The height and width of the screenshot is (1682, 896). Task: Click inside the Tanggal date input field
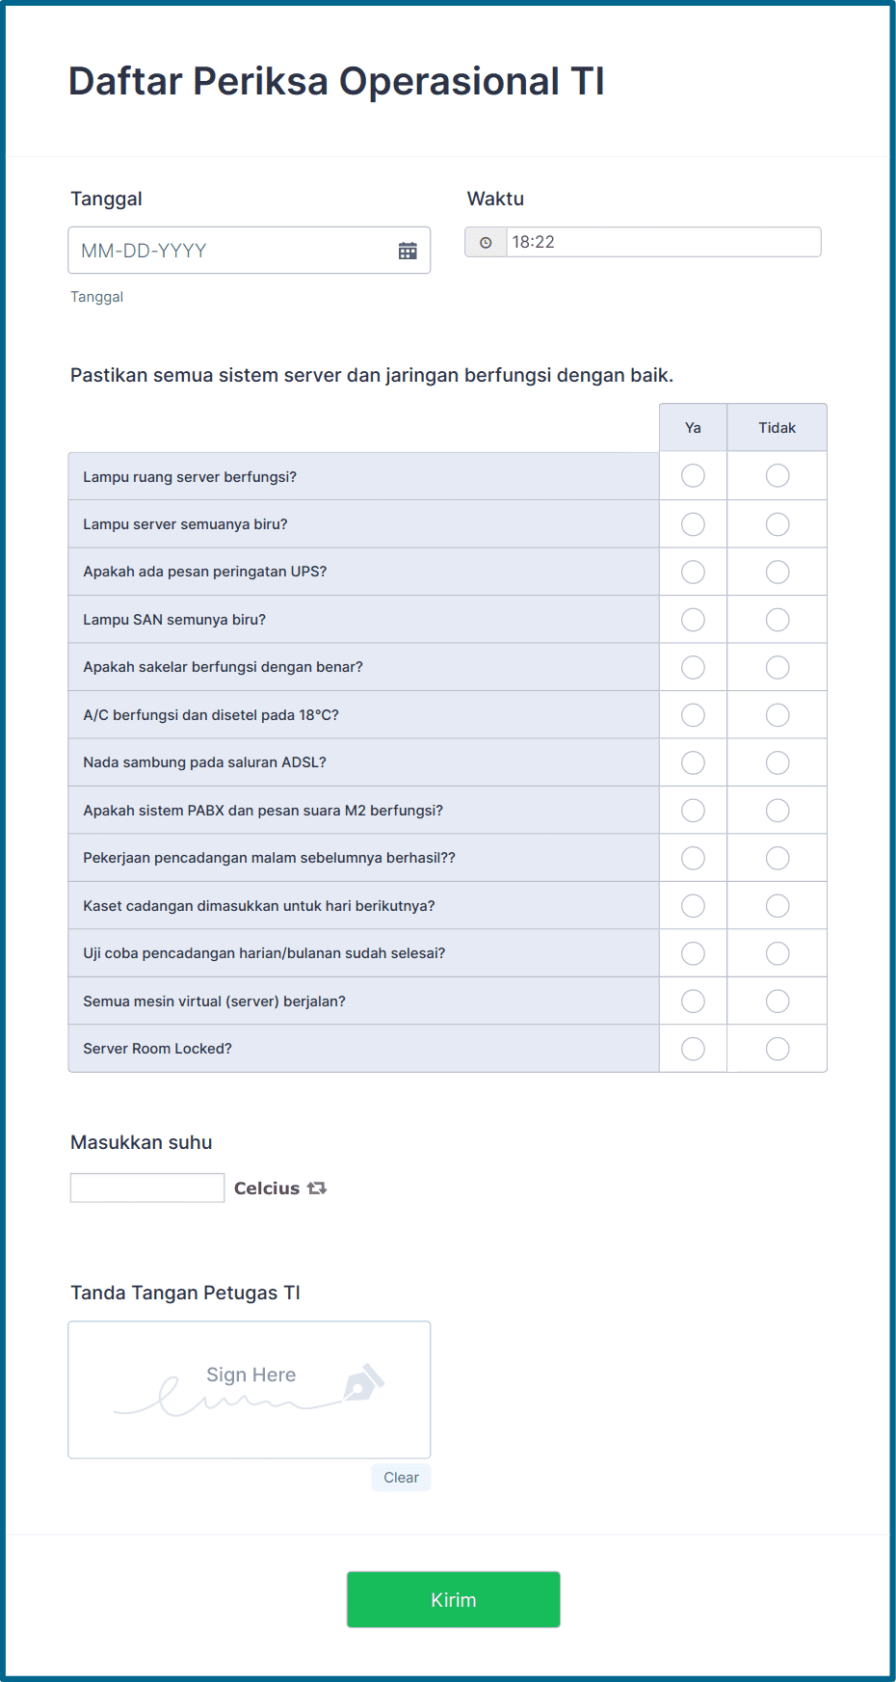tap(212, 250)
